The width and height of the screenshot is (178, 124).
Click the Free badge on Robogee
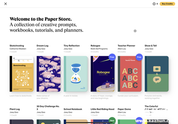click(112, 57)
